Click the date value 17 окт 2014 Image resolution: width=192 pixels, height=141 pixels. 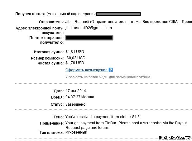point(76,91)
